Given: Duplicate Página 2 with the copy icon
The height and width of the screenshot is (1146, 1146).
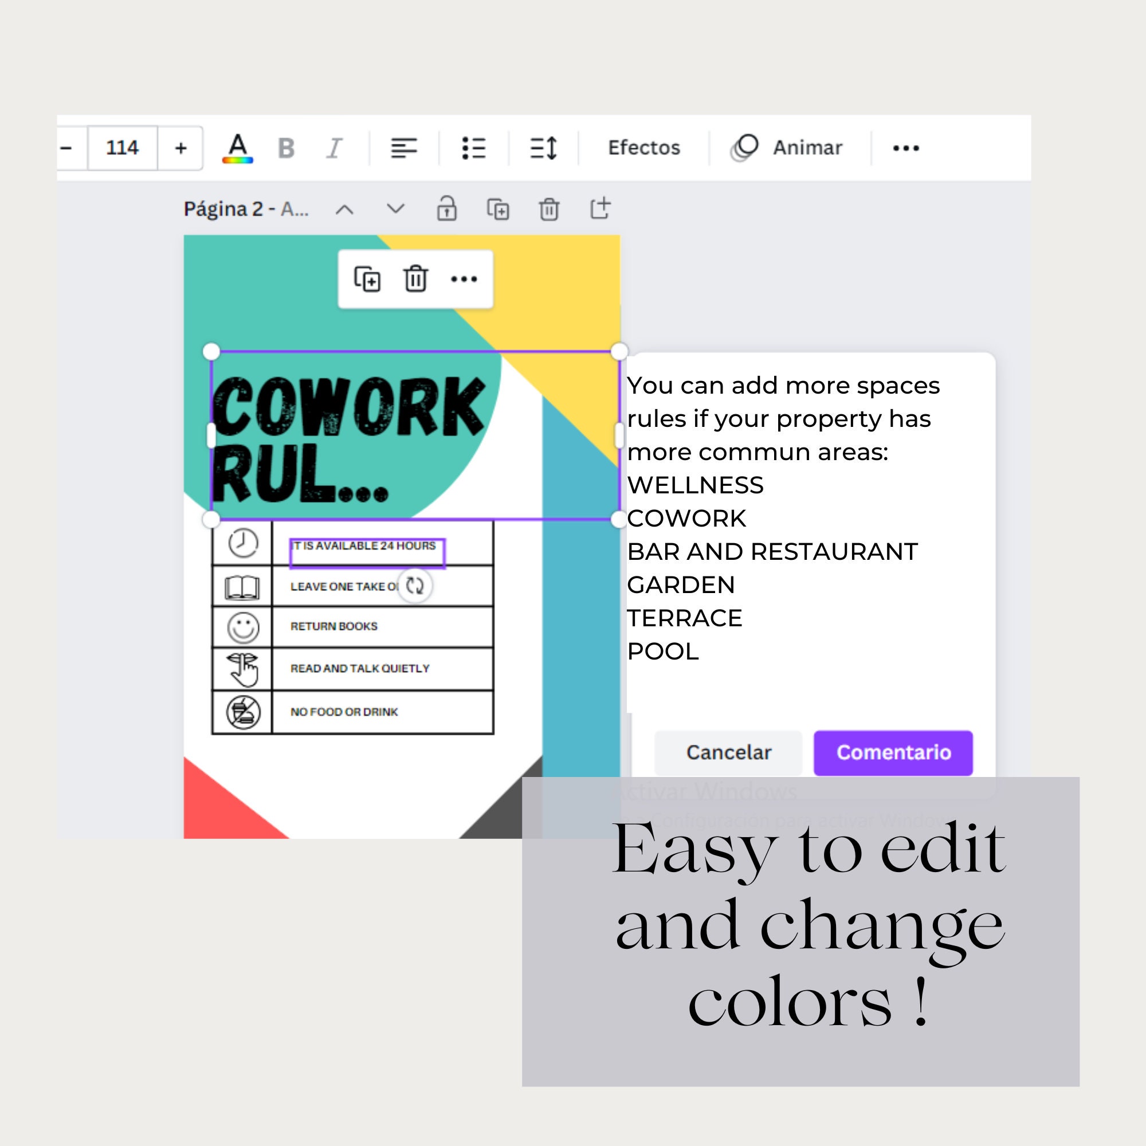Looking at the screenshot, I should point(499,209).
